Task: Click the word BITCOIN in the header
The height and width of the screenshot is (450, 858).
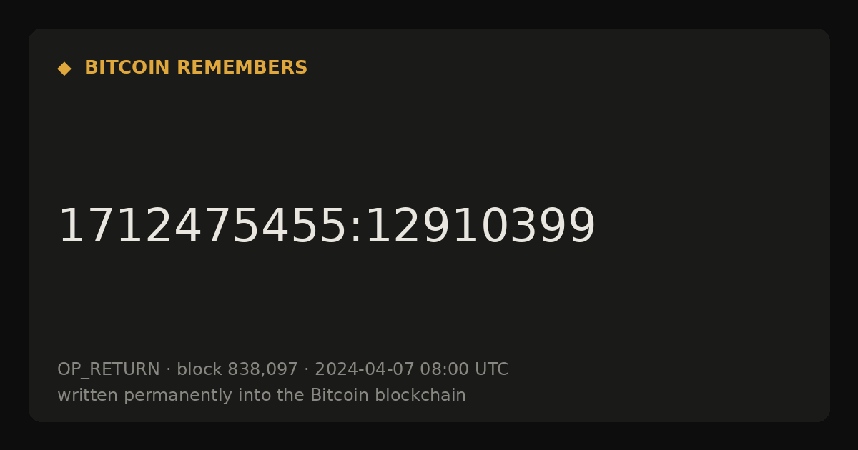Action: (128, 68)
